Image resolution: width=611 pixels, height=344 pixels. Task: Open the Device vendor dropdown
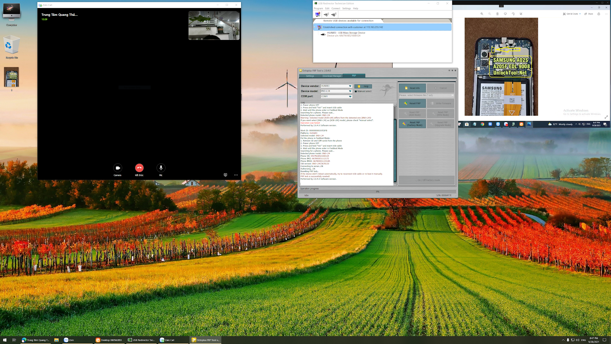[x=350, y=86]
